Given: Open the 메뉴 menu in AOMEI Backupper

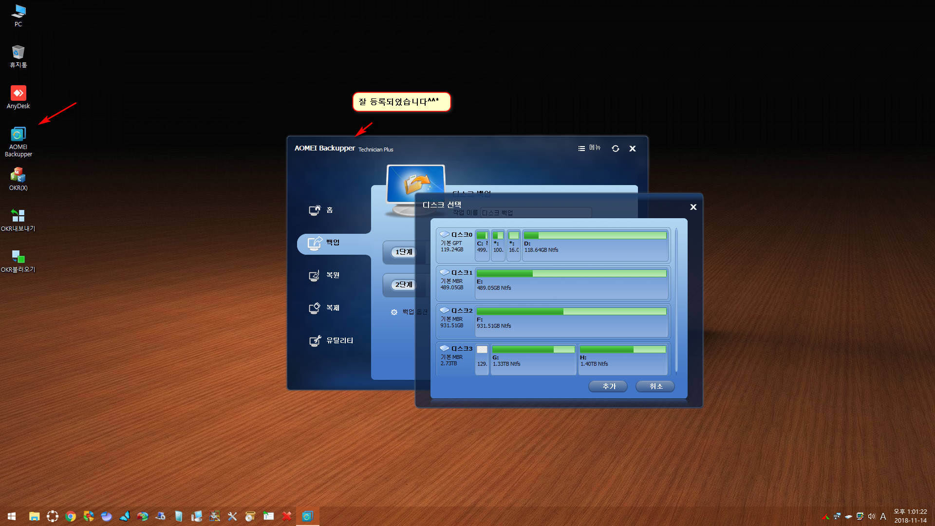Looking at the screenshot, I should 589,148.
